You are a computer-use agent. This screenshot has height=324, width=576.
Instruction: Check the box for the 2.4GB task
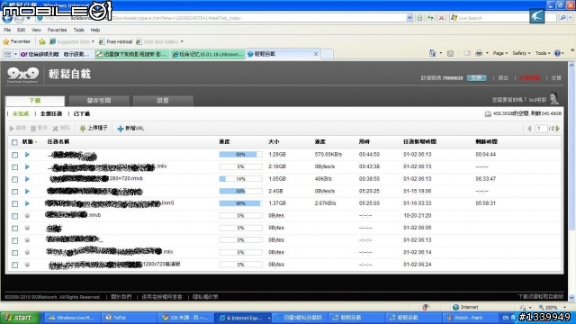(14, 192)
